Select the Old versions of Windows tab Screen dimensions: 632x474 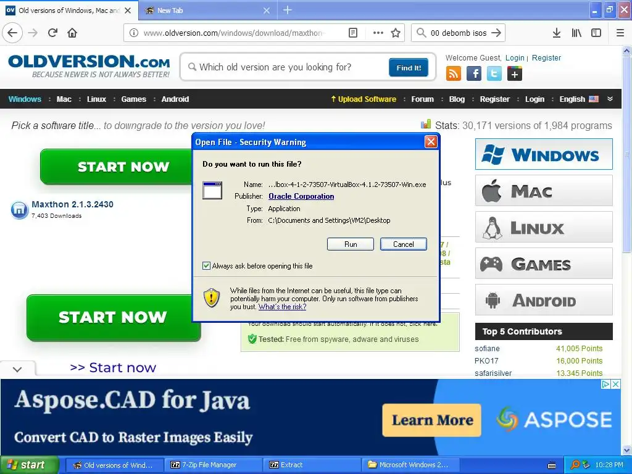[69, 10]
